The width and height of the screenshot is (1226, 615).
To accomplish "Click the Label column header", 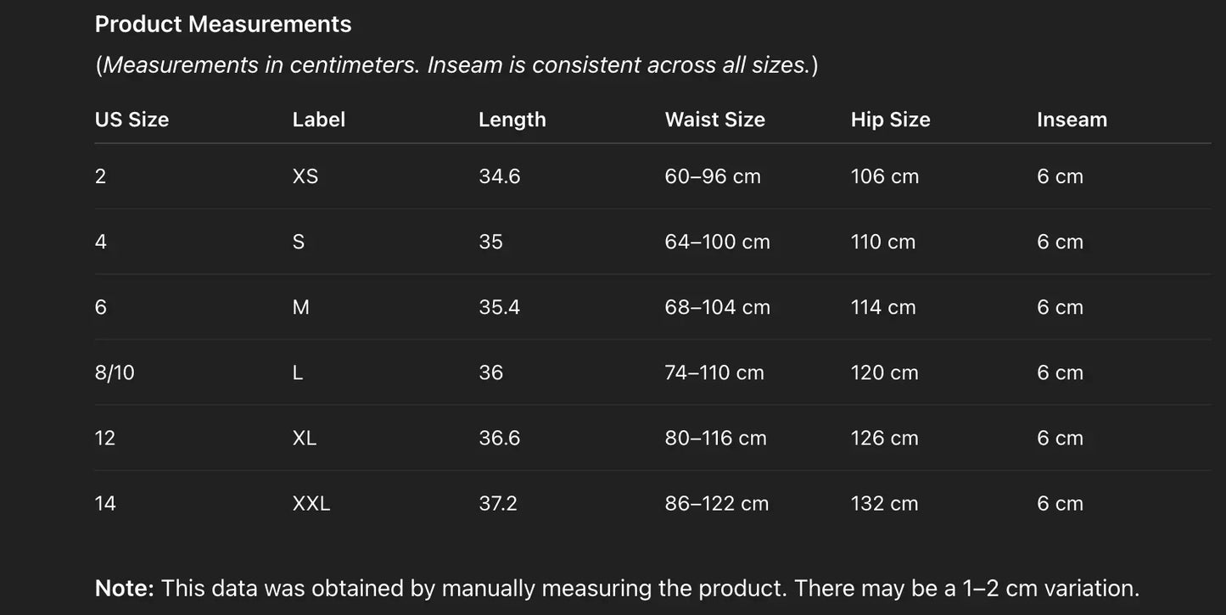I will pyautogui.click(x=318, y=120).
